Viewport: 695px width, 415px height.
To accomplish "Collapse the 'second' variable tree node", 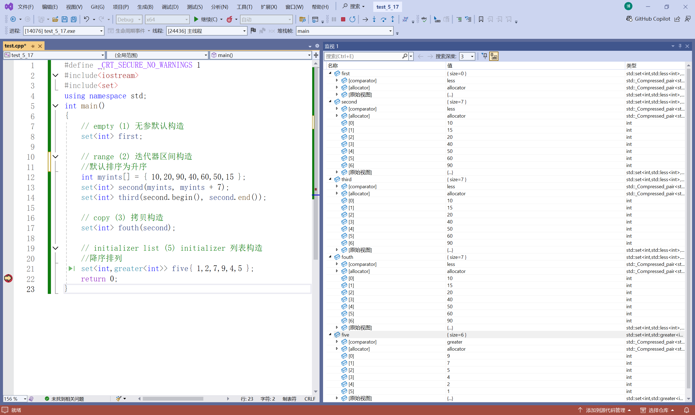I will coord(330,102).
